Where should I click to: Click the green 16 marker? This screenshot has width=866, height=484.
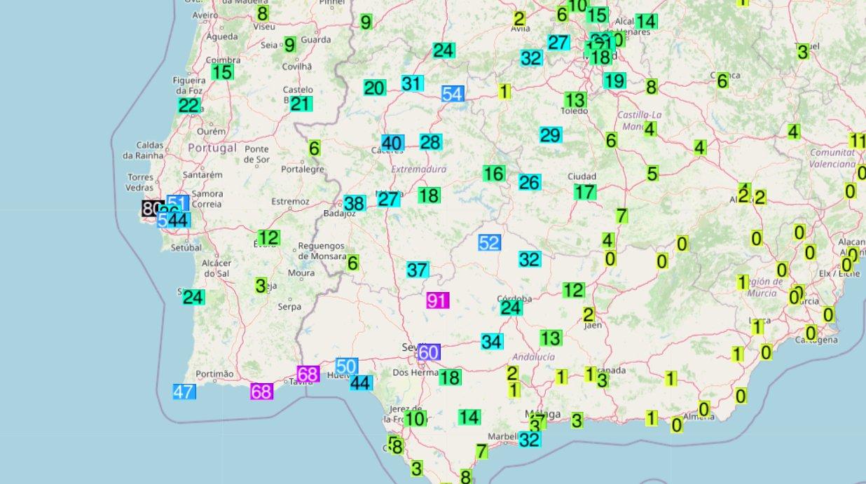coord(494,174)
